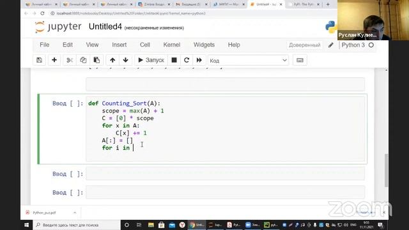Viewport: 409px width, 230px height.
Task: Click inside the Counting_Sort code cell
Action: [226, 129]
